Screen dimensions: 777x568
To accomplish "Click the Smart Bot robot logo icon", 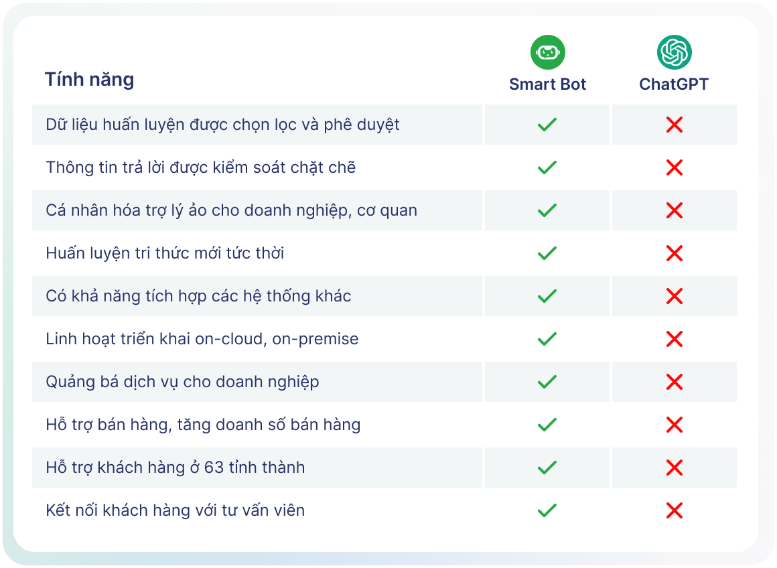I will click(547, 52).
